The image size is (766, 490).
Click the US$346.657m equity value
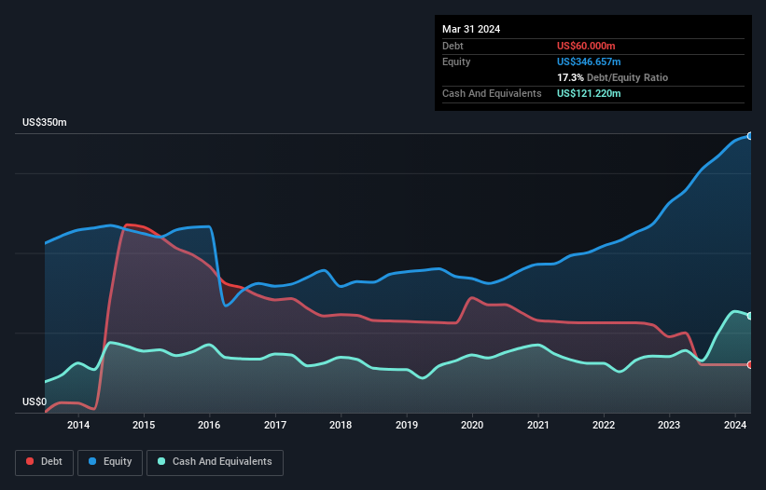(589, 61)
